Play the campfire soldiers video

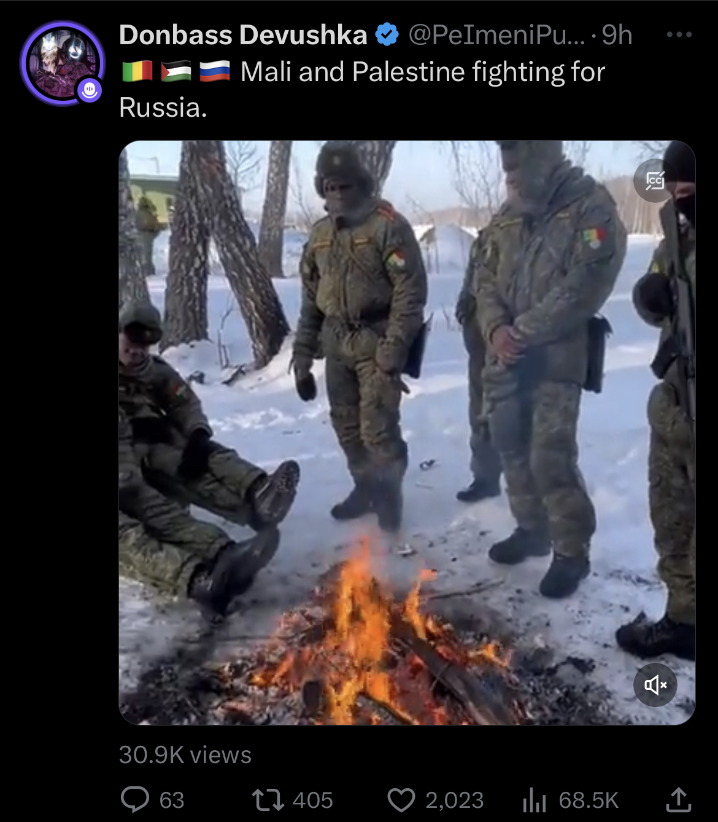click(x=407, y=433)
